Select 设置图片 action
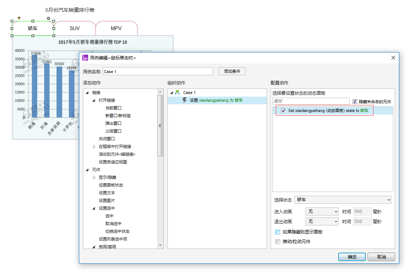 click(107, 200)
